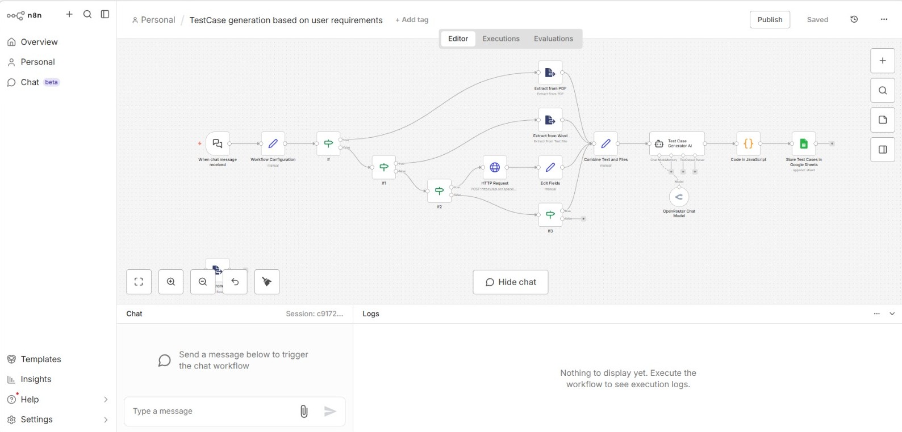Collapse the Logs panel with chevron
Image resolution: width=902 pixels, height=432 pixels.
pos(892,314)
